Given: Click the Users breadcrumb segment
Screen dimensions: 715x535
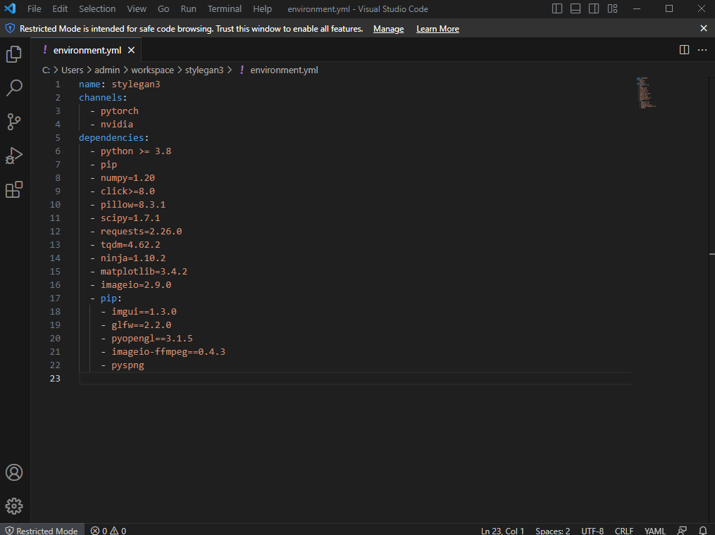Looking at the screenshot, I should [72, 70].
